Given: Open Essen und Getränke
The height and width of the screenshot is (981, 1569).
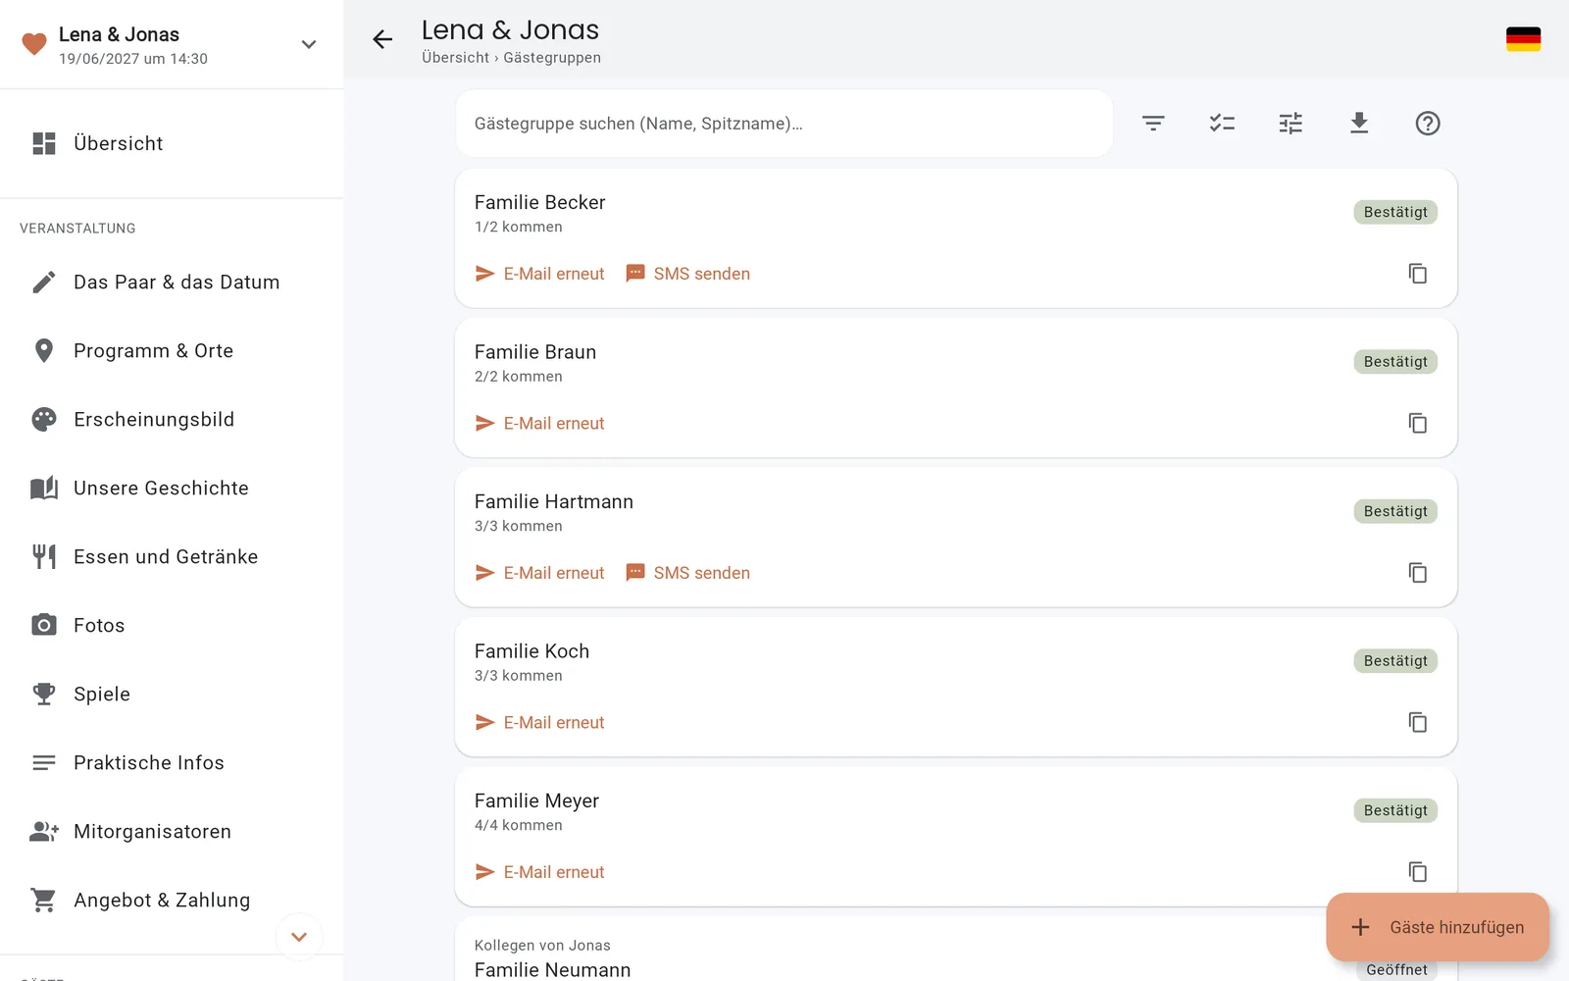Looking at the screenshot, I should (x=172, y=557).
